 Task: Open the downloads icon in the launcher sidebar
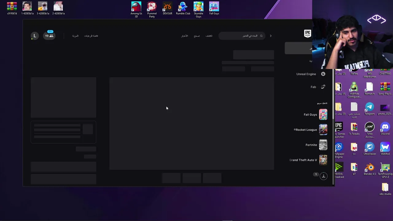(x=323, y=176)
